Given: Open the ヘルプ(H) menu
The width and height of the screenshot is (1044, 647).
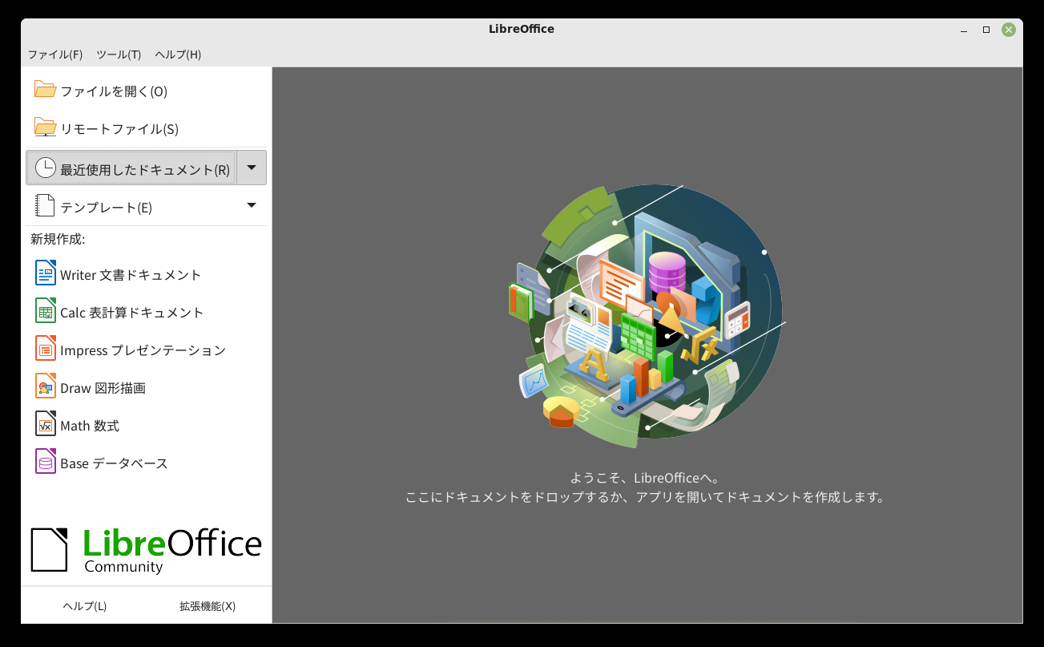Looking at the screenshot, I should coord(178,55).
